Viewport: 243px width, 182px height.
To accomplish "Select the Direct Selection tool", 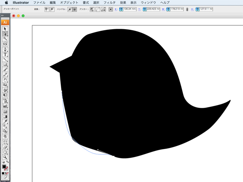I will (5, 34).
